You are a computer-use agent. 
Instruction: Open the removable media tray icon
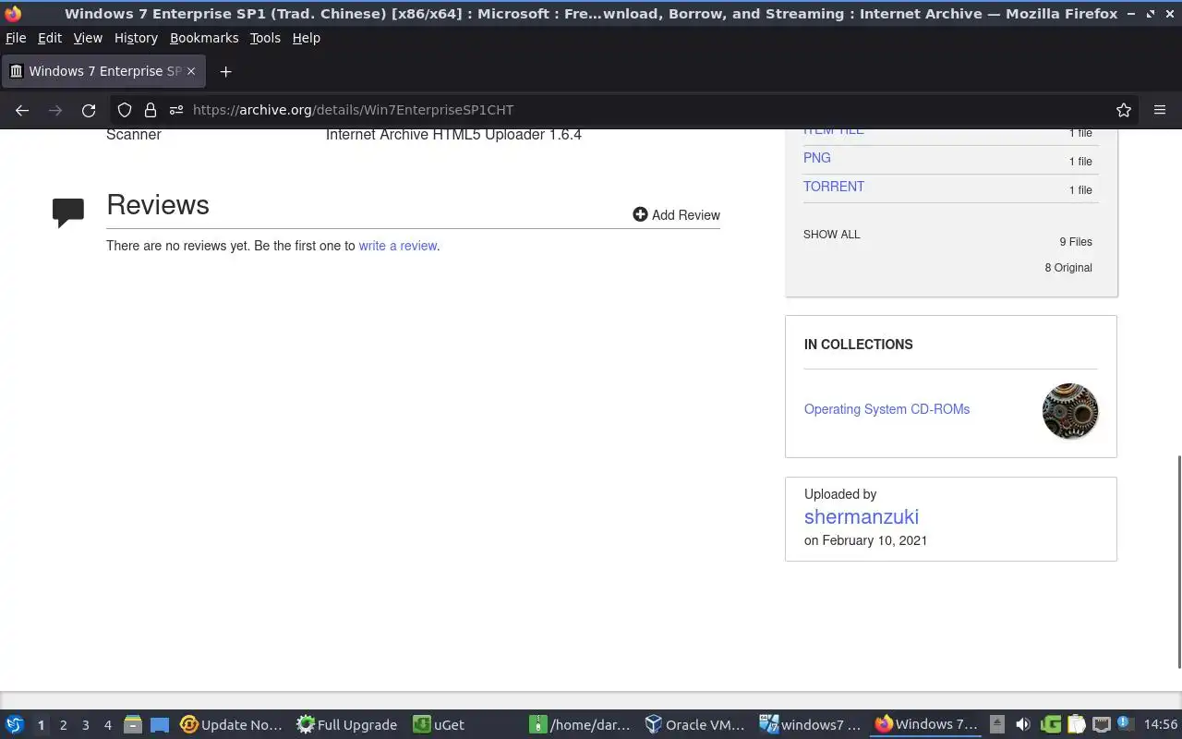pyautogui.click(x=997, y=725)
